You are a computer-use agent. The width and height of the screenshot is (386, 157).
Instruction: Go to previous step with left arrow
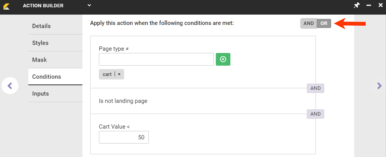pyautogui.click(x=10, y=86)
